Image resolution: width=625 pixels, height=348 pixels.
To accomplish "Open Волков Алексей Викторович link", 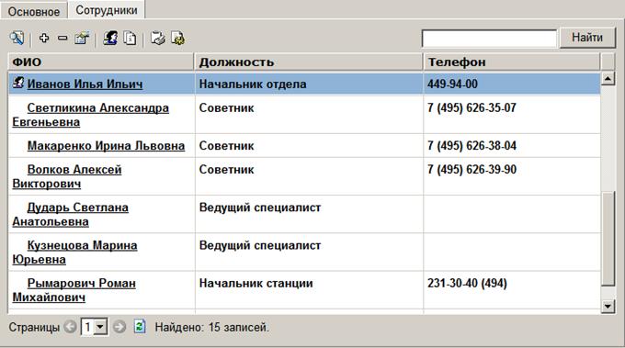I will (x=67, y=176).
